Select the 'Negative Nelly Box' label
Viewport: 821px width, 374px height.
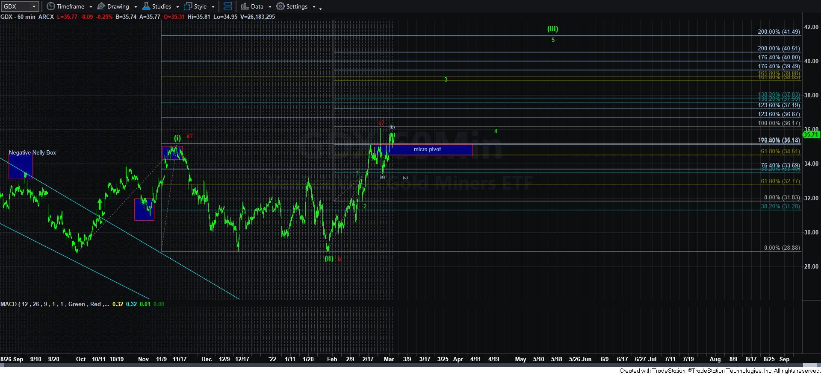click(x=32, y=152)
